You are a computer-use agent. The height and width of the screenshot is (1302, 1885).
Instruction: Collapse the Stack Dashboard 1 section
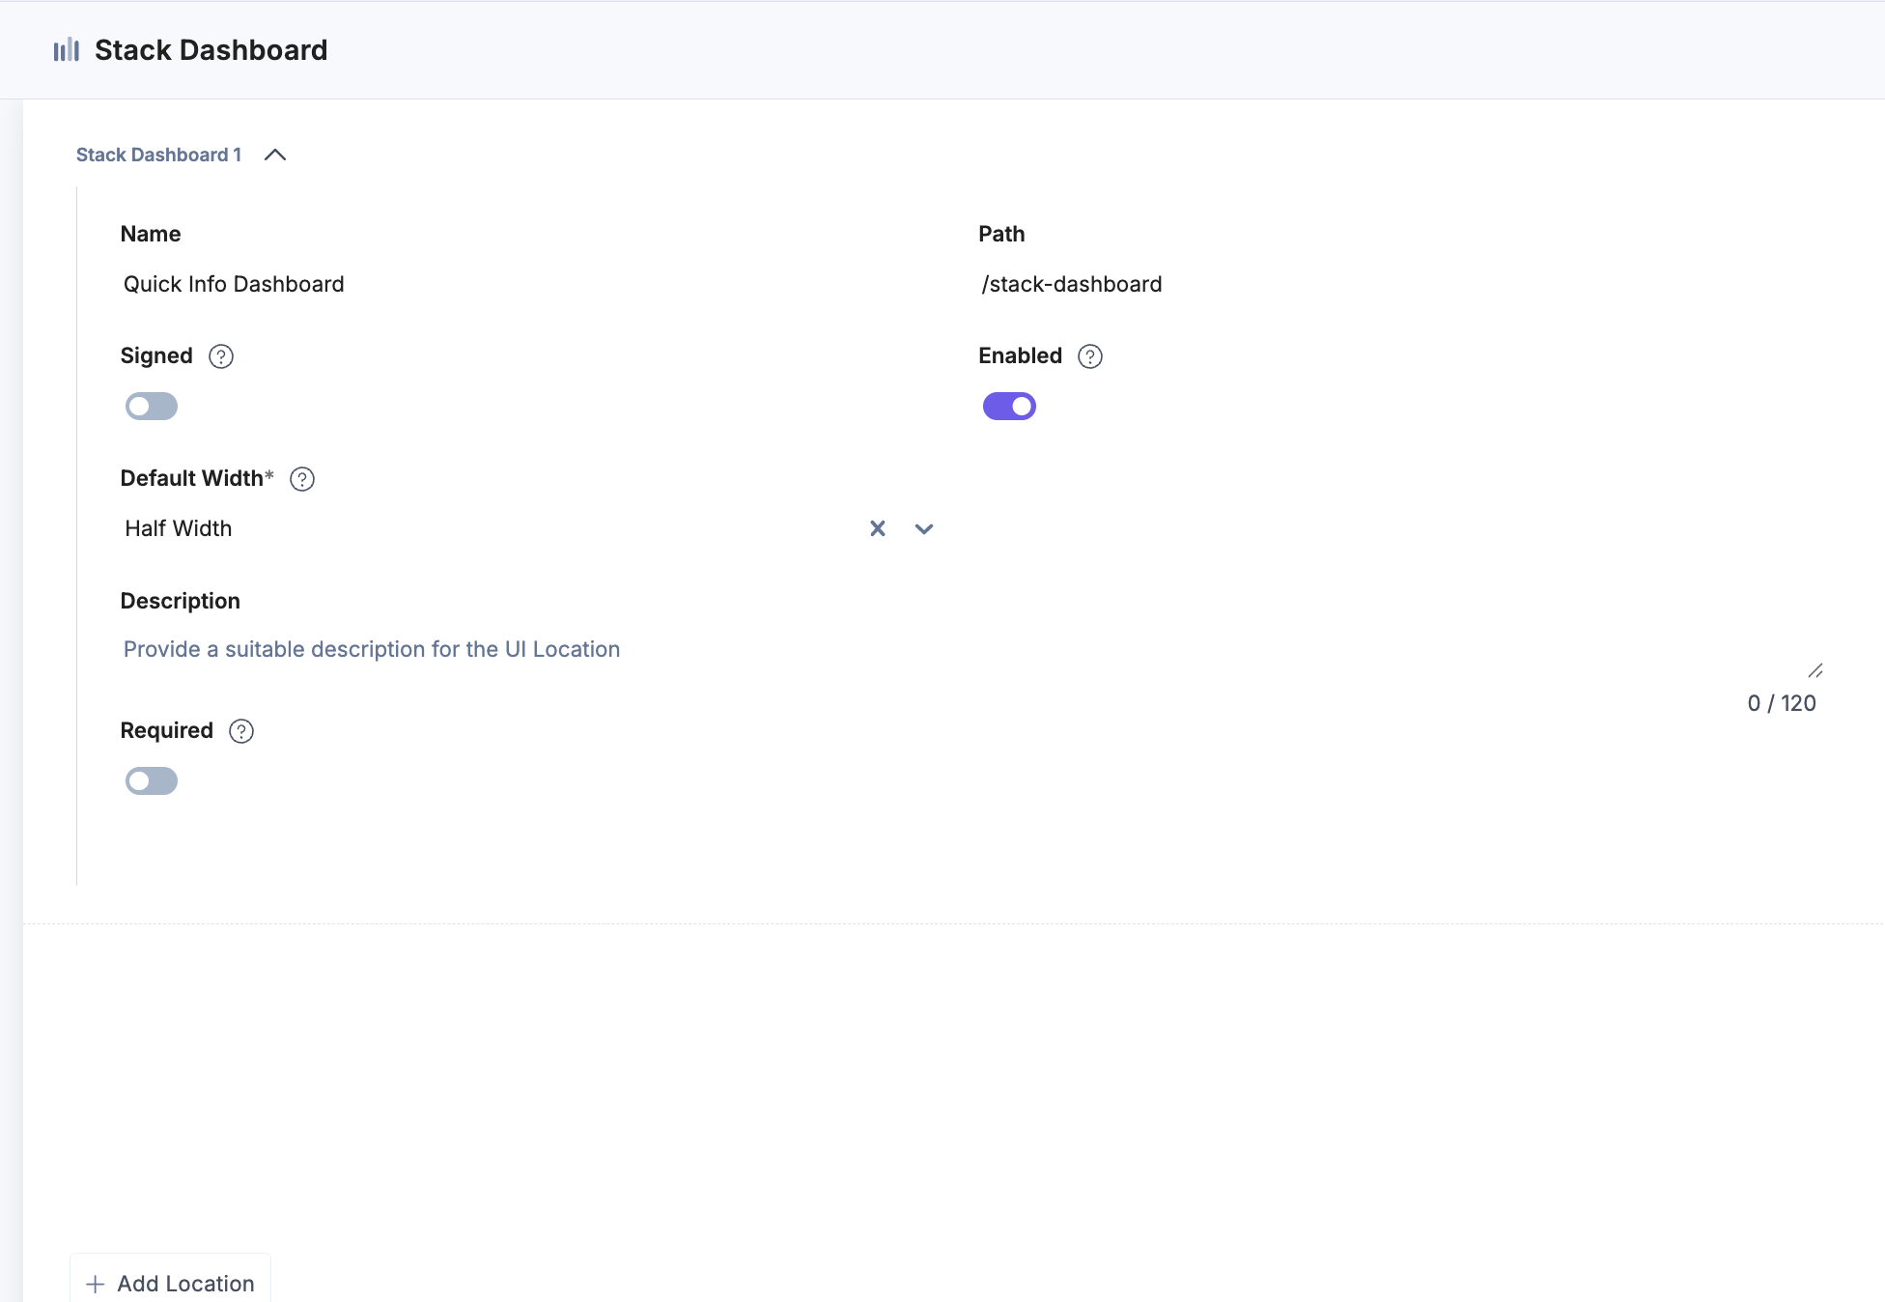[275, 155]
